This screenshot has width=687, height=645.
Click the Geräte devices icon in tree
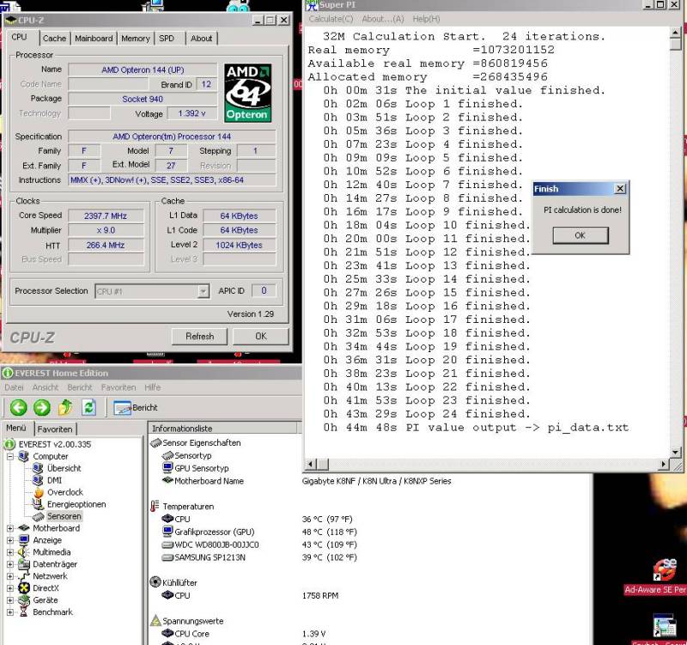pos(24,599)
